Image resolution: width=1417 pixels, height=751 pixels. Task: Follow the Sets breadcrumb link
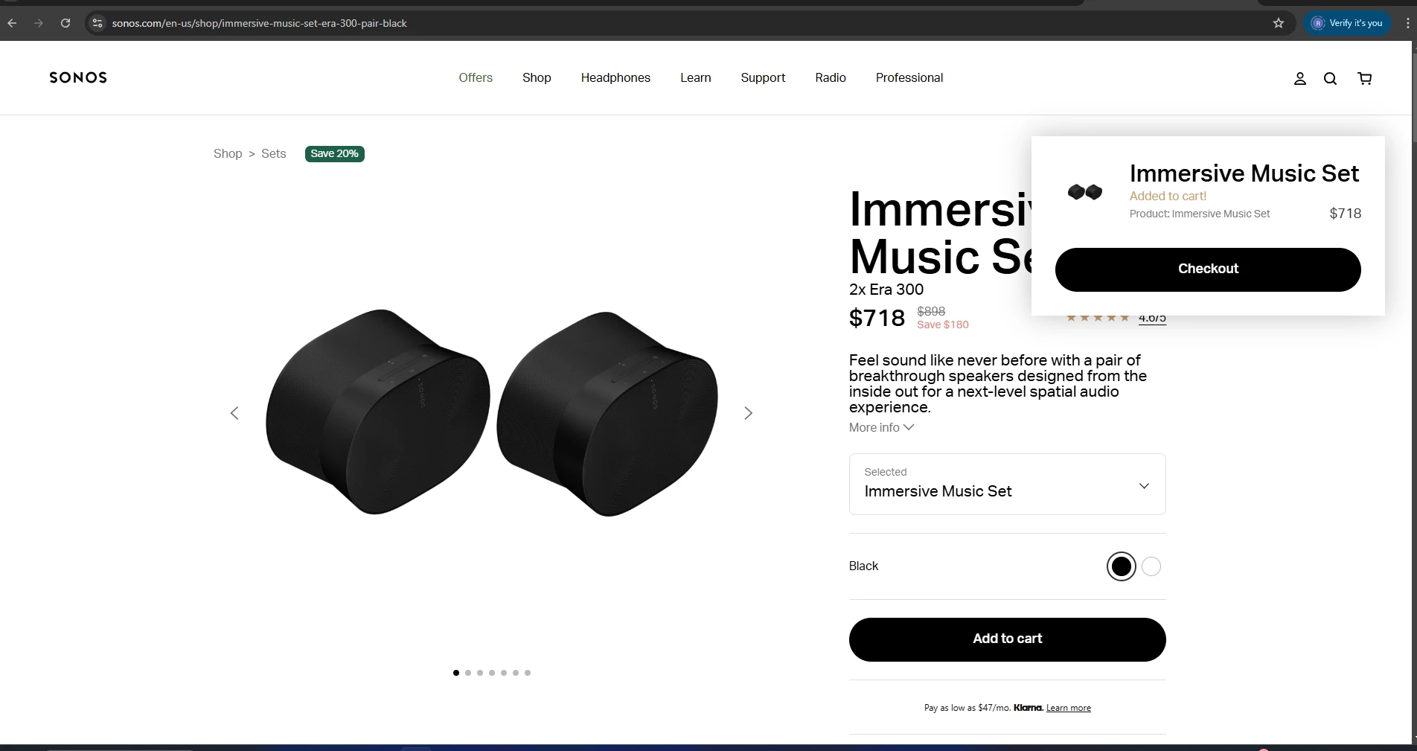point(273,153)
